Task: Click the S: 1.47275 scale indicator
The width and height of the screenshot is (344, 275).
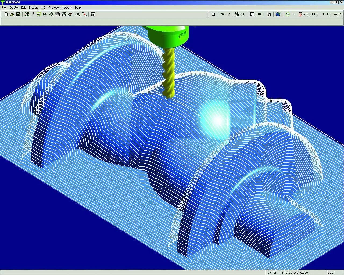Action: pyautogui.click(x=333, y=14)
